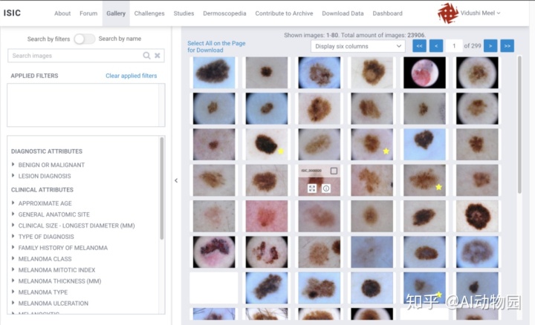The width and height of the screenshot is (535, 325).
Task: Click the gallery vertical scrollbar
Action: point(519,125)
